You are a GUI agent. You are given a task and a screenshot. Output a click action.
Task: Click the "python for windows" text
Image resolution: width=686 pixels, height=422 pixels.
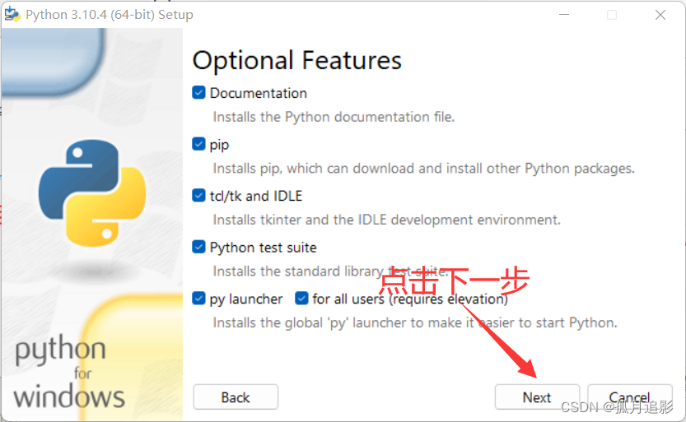(x=69, y=373)
